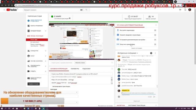Screen dimensions: 196x110
Task: Expand YouTube Analytics section in sidebar
Action: (46, 61)
